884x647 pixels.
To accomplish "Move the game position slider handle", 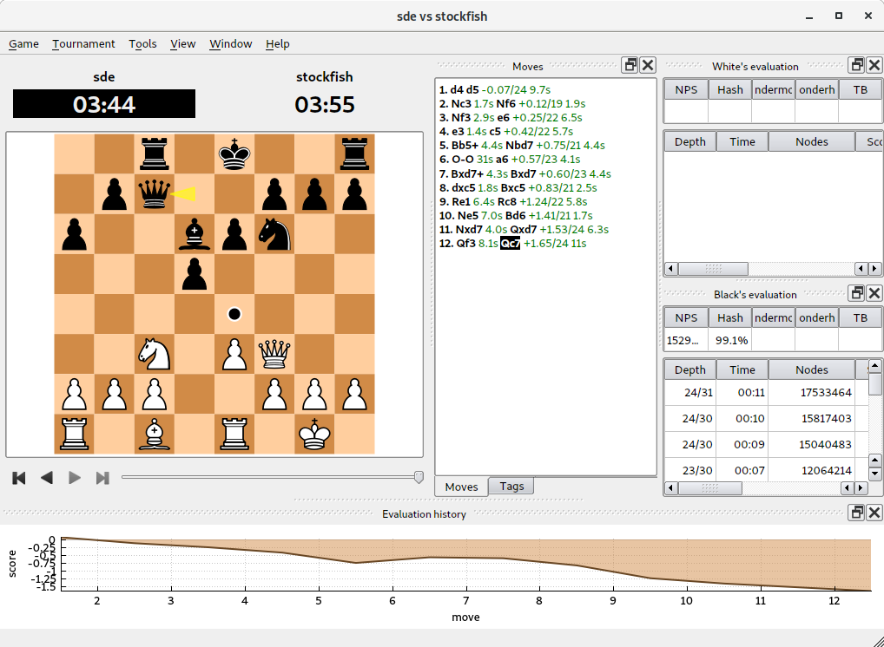I will tap(419, 478).
